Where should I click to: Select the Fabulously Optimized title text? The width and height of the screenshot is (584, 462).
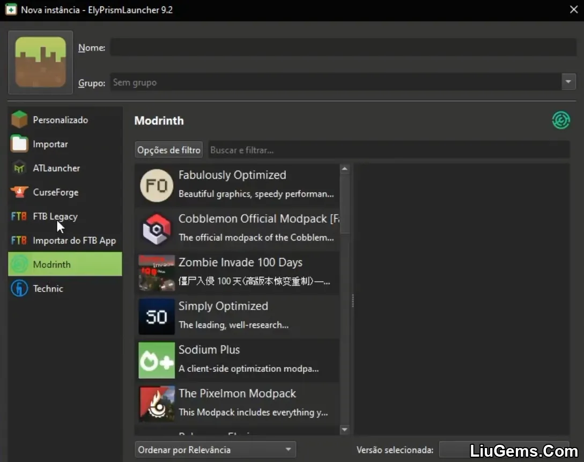pos(232,175)
